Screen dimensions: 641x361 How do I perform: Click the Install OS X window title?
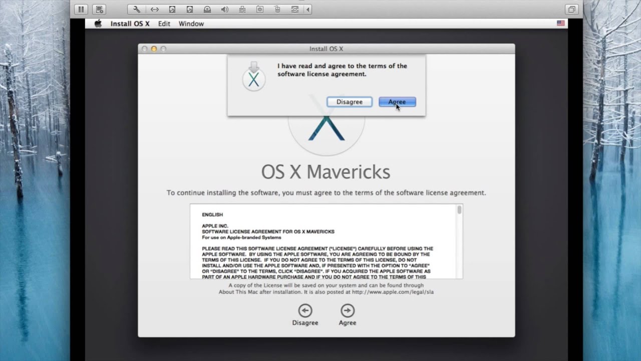click(x=326, y=49)
